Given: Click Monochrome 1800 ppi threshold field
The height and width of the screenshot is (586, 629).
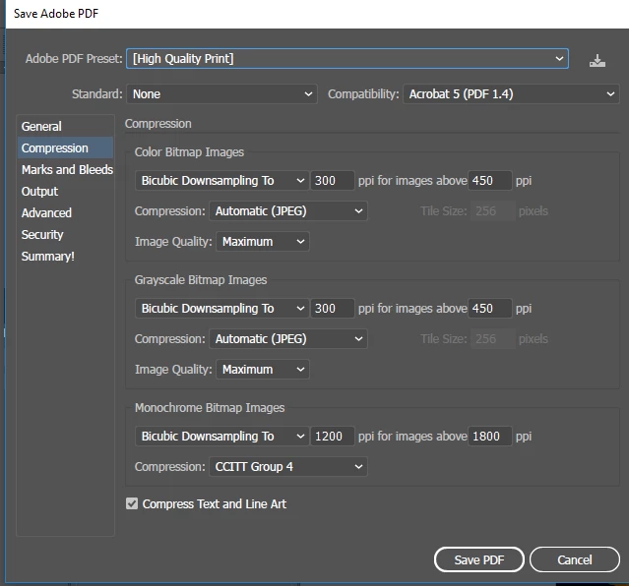Looking at the screenshot, I should tap(490, 437).
